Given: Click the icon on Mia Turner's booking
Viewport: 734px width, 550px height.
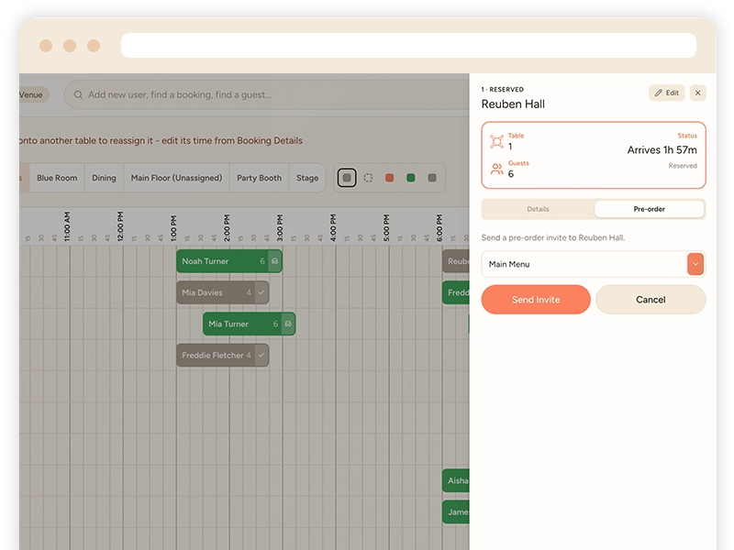Looking at the screenshot, I should coord(288,324).
